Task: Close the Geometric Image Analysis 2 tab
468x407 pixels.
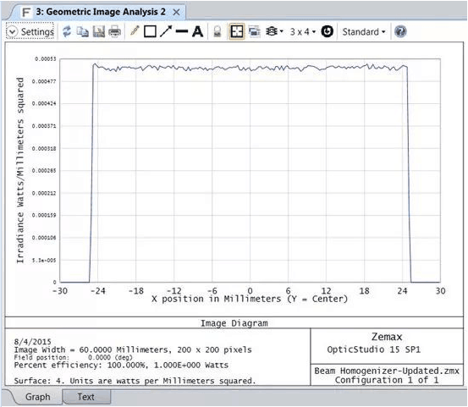Action: [x=176, y=12]
